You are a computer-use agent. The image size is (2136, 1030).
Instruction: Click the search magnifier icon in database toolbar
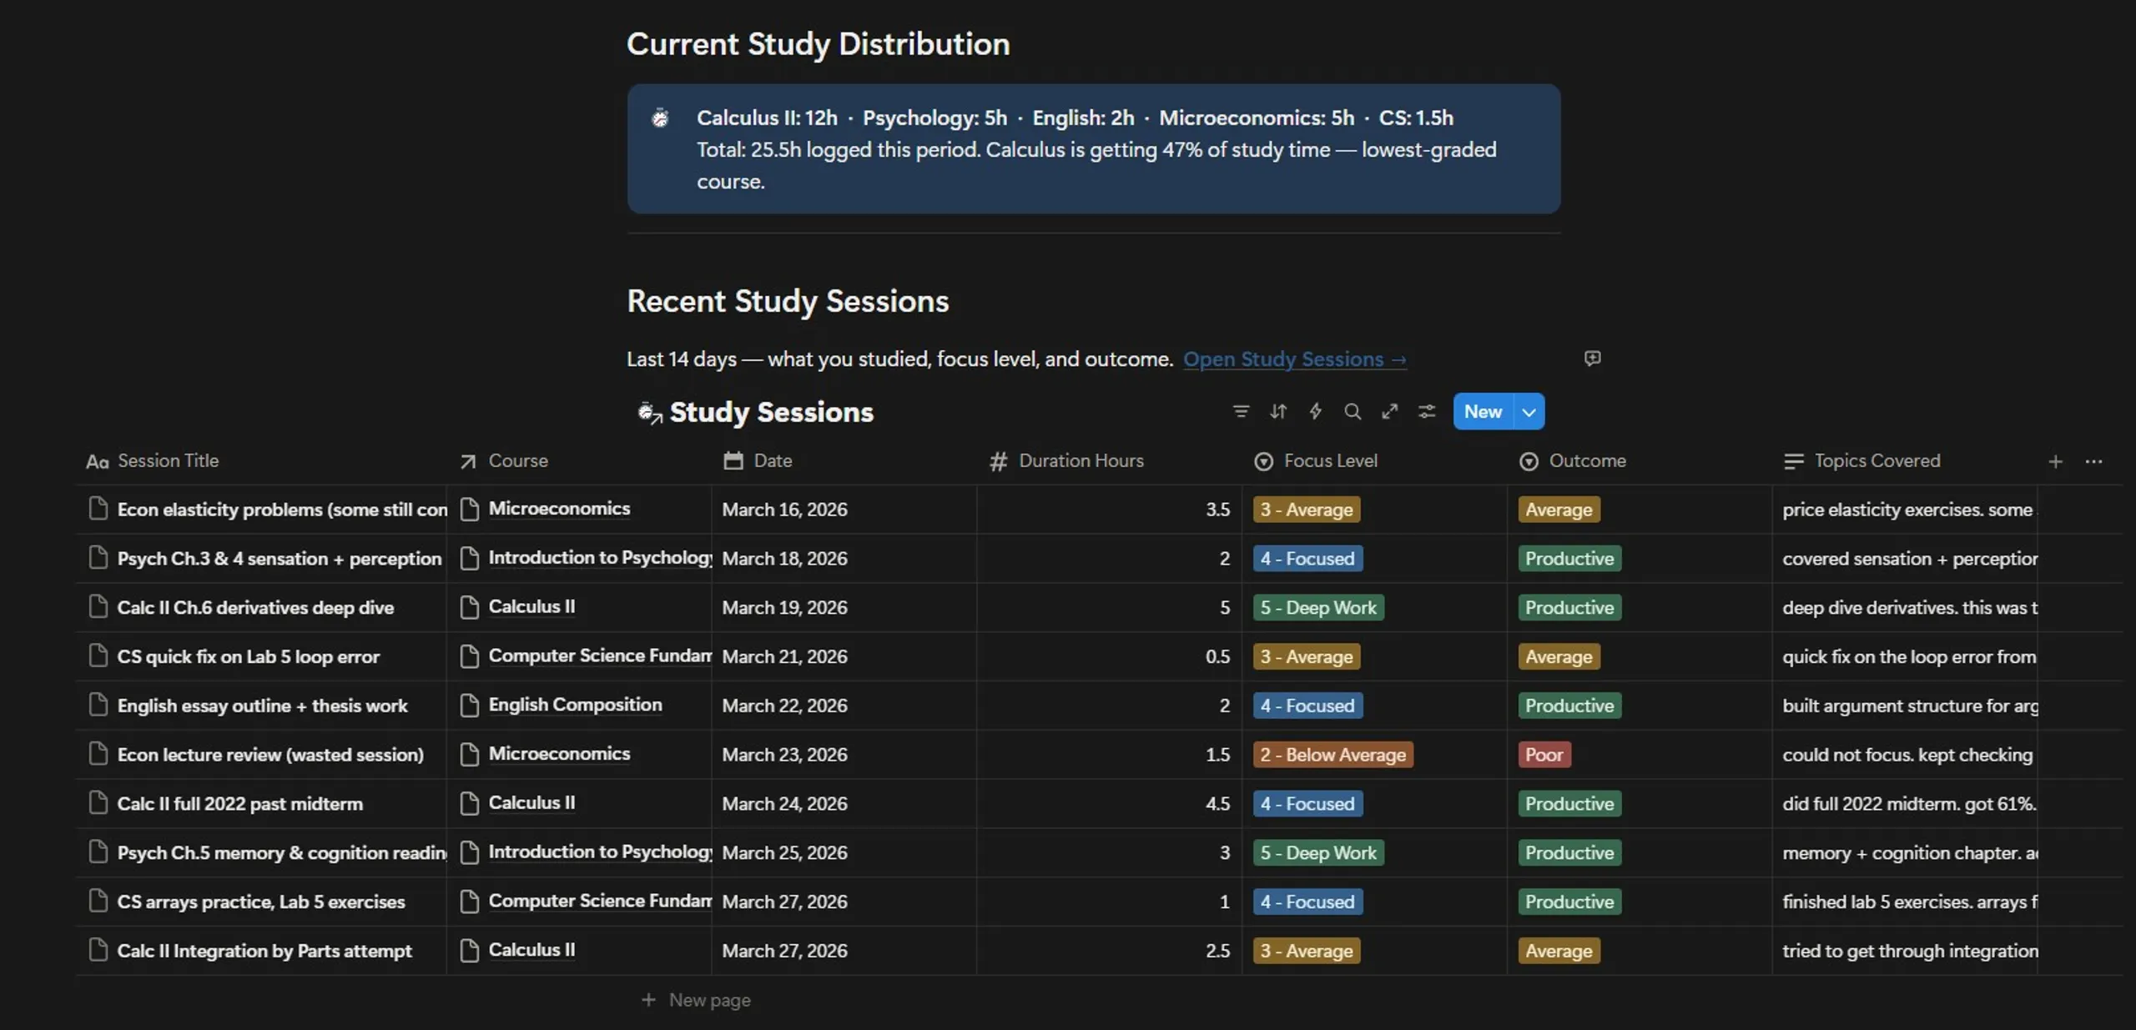point(1353,411)
